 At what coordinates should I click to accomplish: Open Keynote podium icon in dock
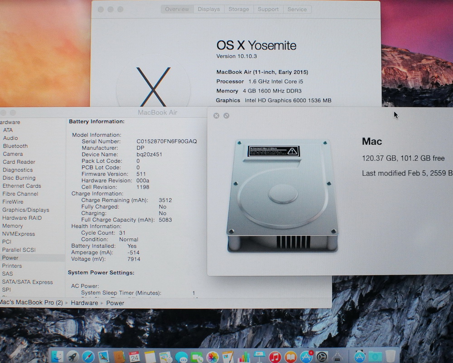click(259, 357)
